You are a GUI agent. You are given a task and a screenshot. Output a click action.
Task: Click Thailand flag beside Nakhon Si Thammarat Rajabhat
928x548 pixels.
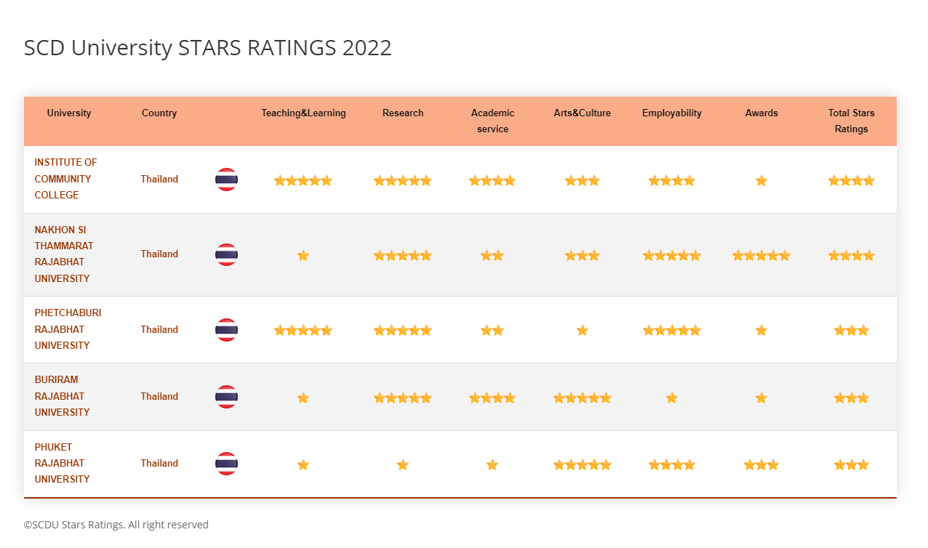click(226, 254)
